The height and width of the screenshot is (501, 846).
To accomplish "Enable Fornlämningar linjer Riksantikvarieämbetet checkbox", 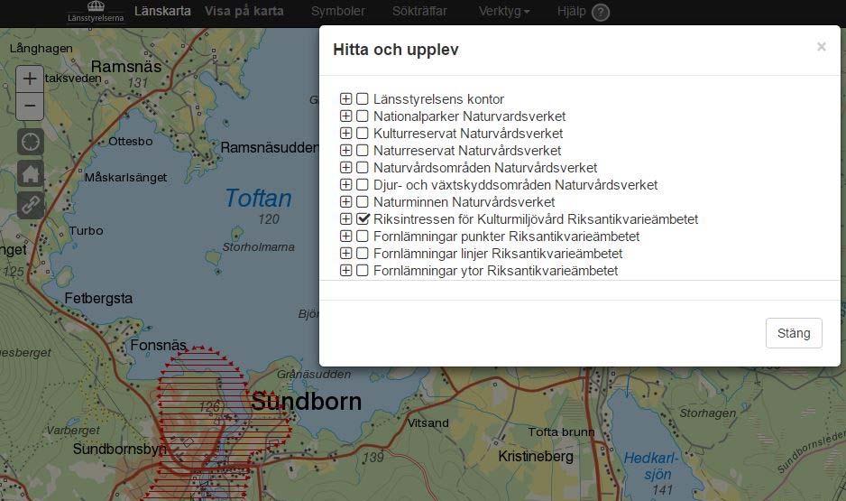I will click(x=362, y=253).
